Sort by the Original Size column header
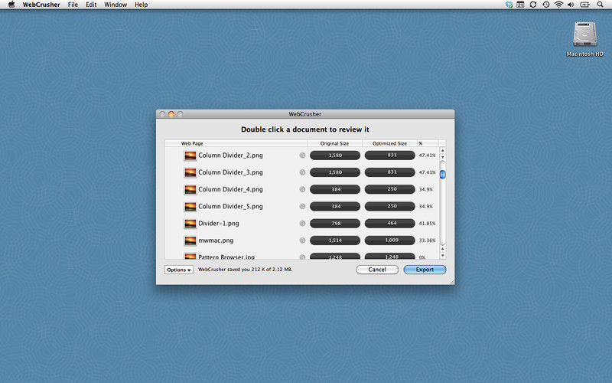Viewport: 612px width, 383px height. click(x=335, y=143)
